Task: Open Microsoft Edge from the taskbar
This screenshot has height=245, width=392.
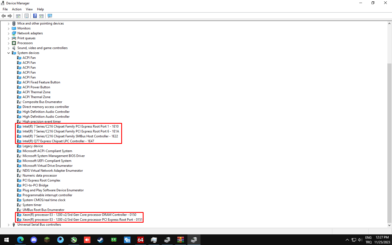Action: pyautogui.click(x=20, y=240)
